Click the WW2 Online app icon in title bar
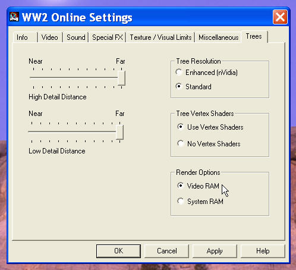This screenshot has height=270, width=296. tap(14, 17)
